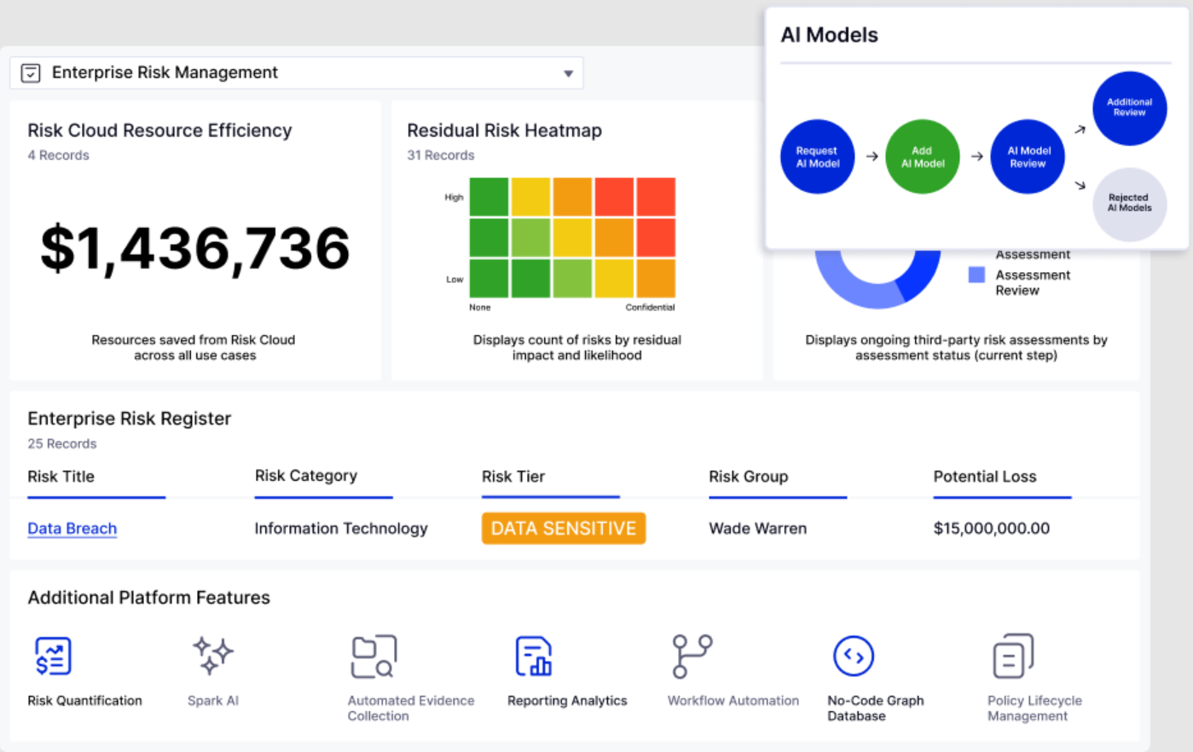Select the Automated Evidence Collection icon
This screenshot has width=1193, height=752.
pyautogui.click(x=374, y=656)
